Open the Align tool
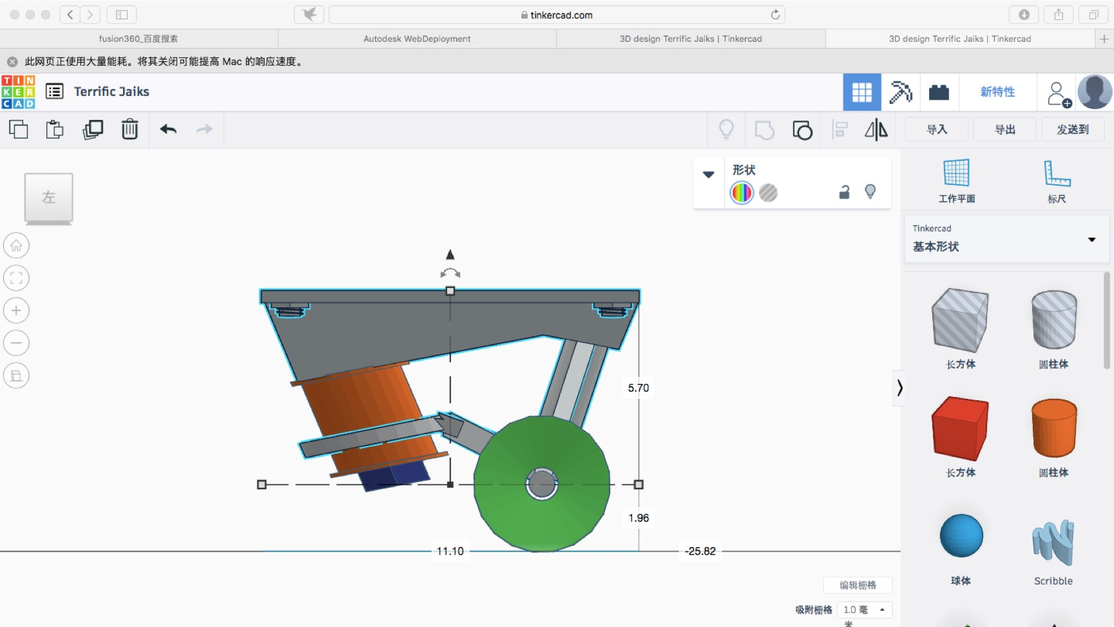Viewport: 1114px width, 627px height. point(840,130)
